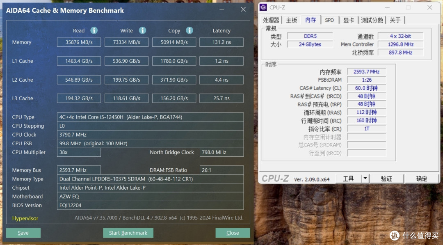Image resolution: width=443 pixels, height=245 pixels.
Task: Click the L1 Cache Copy value 1780.0 GB/s
Action: coord(174,61)
